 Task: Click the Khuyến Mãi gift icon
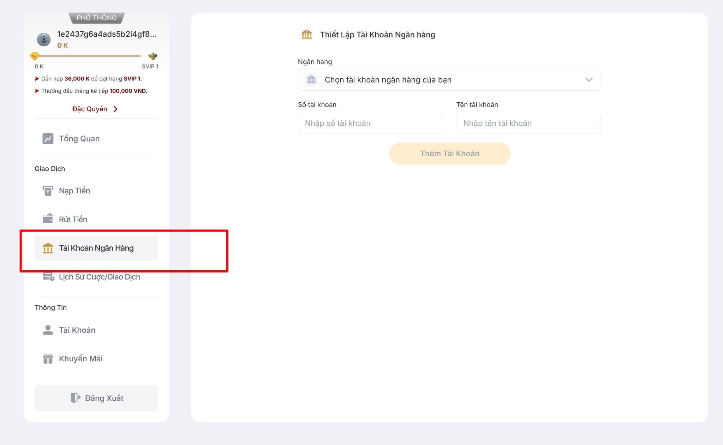(x=48, y=359)
